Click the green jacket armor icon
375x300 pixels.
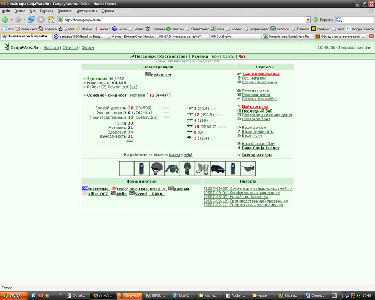pyautogui.click(x=172, y=168)
